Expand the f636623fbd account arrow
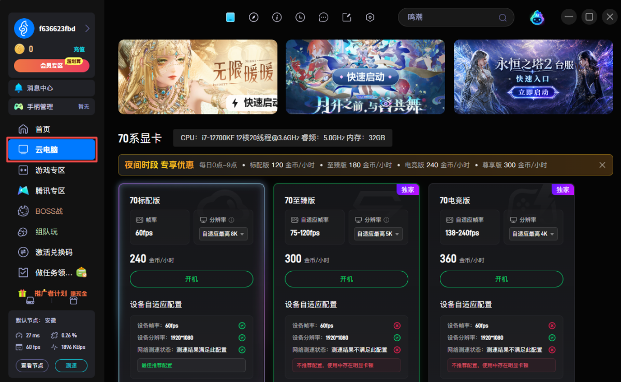Viewport: 621px width, 382px height. (x=87, y=28)
